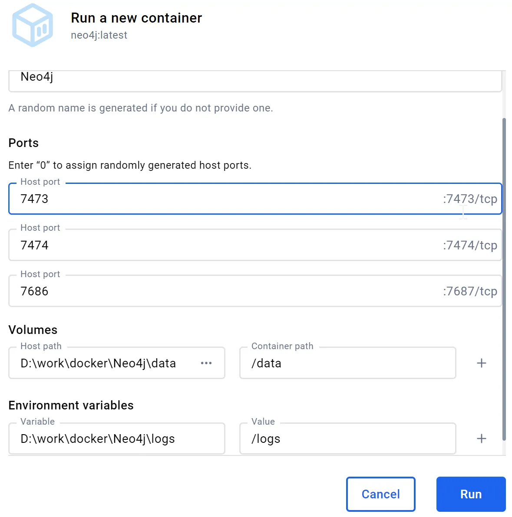Click the Host port field showing 7474

pos(217,245)
